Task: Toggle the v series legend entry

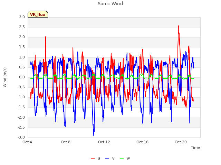Action: point(110,158)
